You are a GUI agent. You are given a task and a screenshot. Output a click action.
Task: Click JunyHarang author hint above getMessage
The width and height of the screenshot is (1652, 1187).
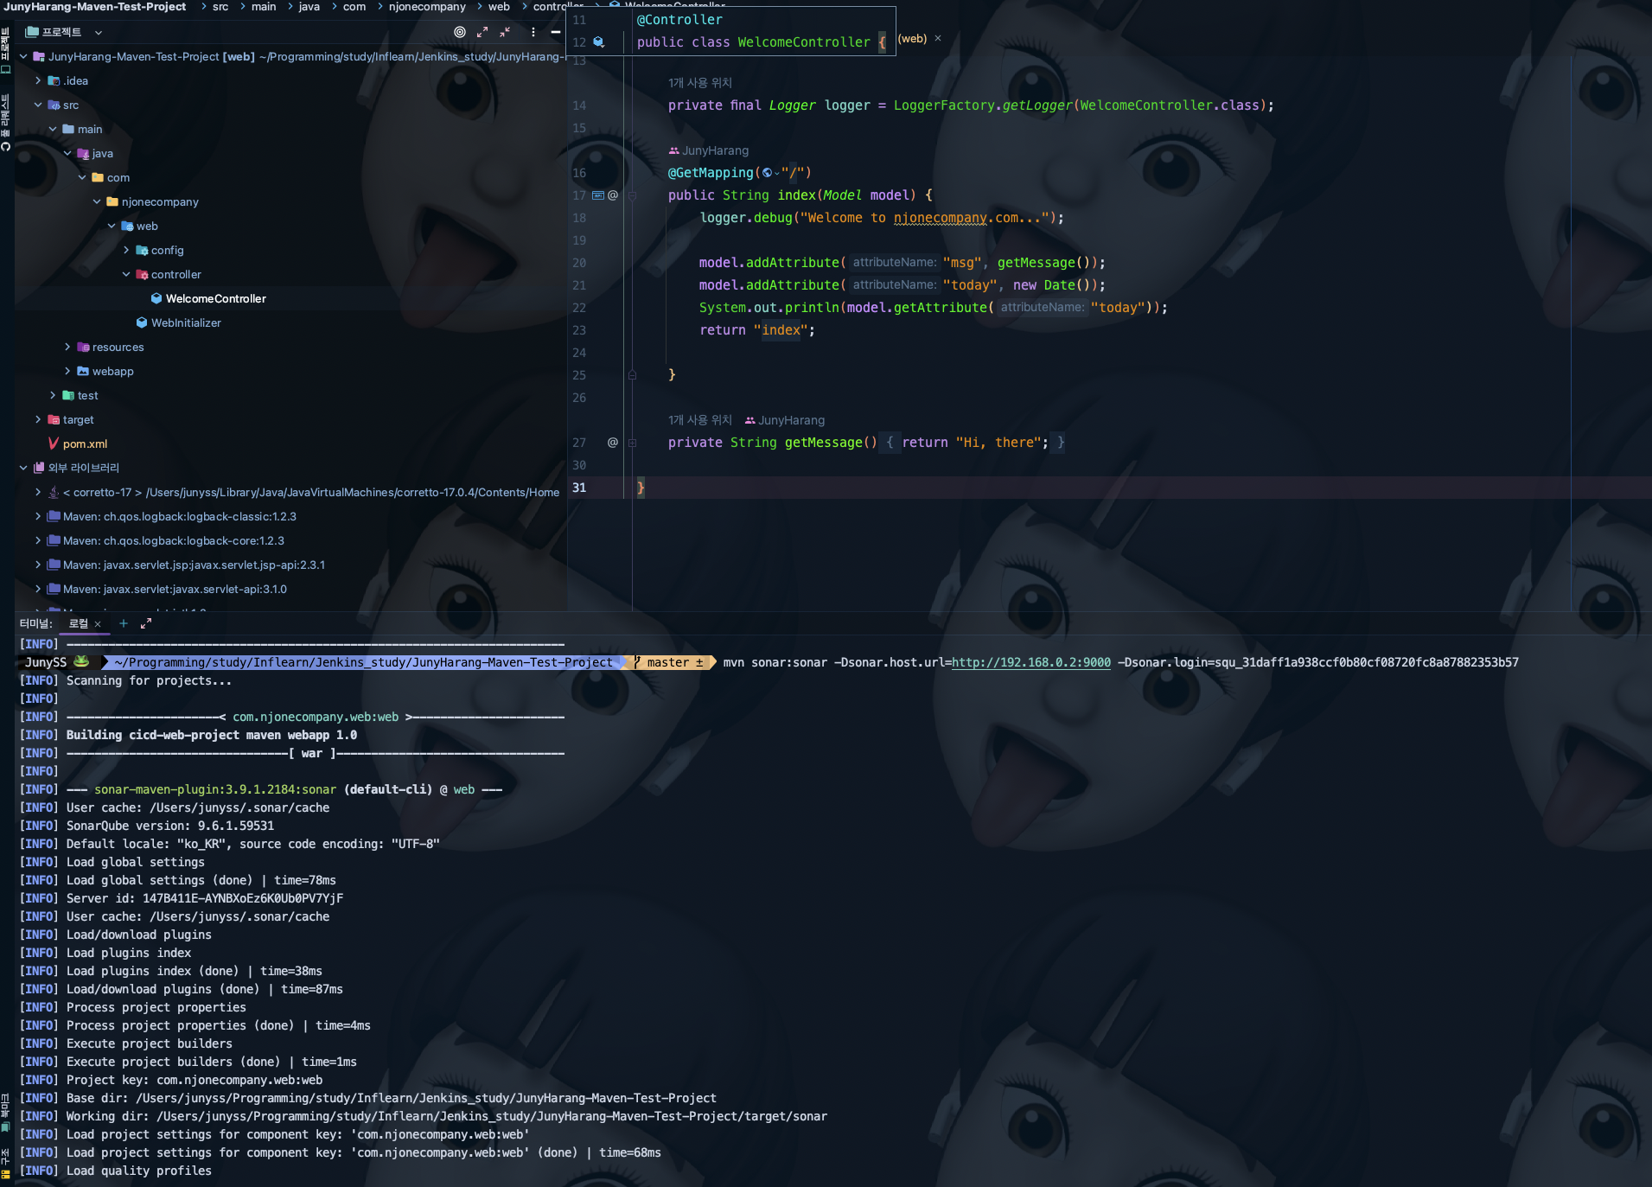pos(785,420)
